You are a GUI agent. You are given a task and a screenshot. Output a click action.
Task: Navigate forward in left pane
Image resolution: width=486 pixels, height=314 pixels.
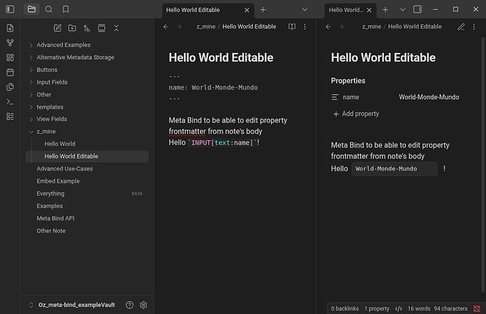pyautogui.click(x=179, y=27)
